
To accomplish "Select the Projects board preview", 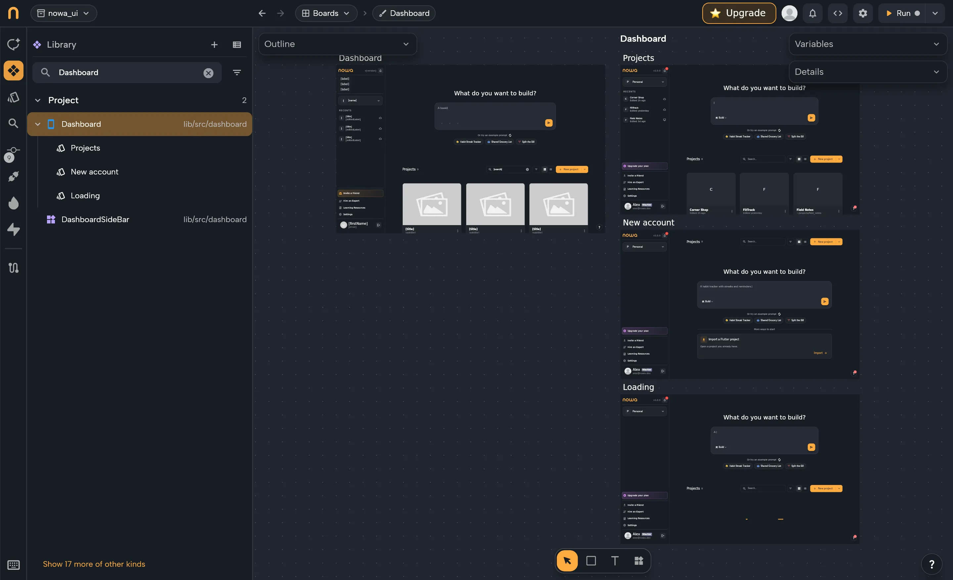I will click(740, 140).
